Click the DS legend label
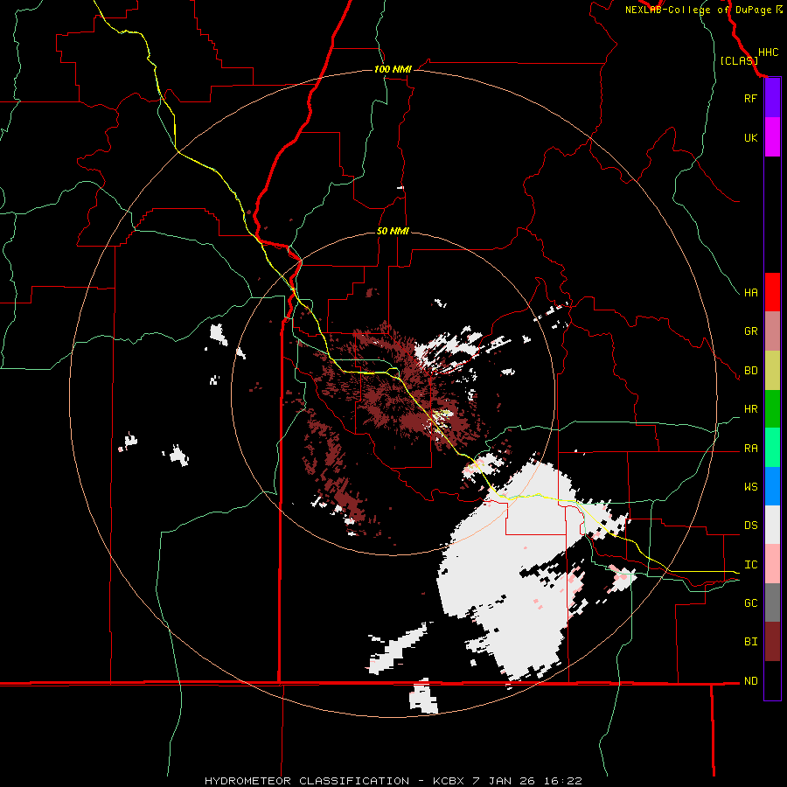Viewport: 787px width, 787px height. point(750,526)
